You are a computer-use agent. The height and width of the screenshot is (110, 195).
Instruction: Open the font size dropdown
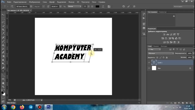[60, 6]
